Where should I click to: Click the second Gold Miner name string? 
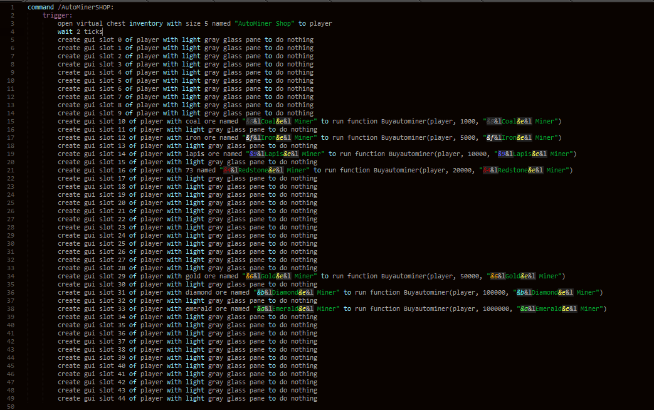tap(524, 276)
